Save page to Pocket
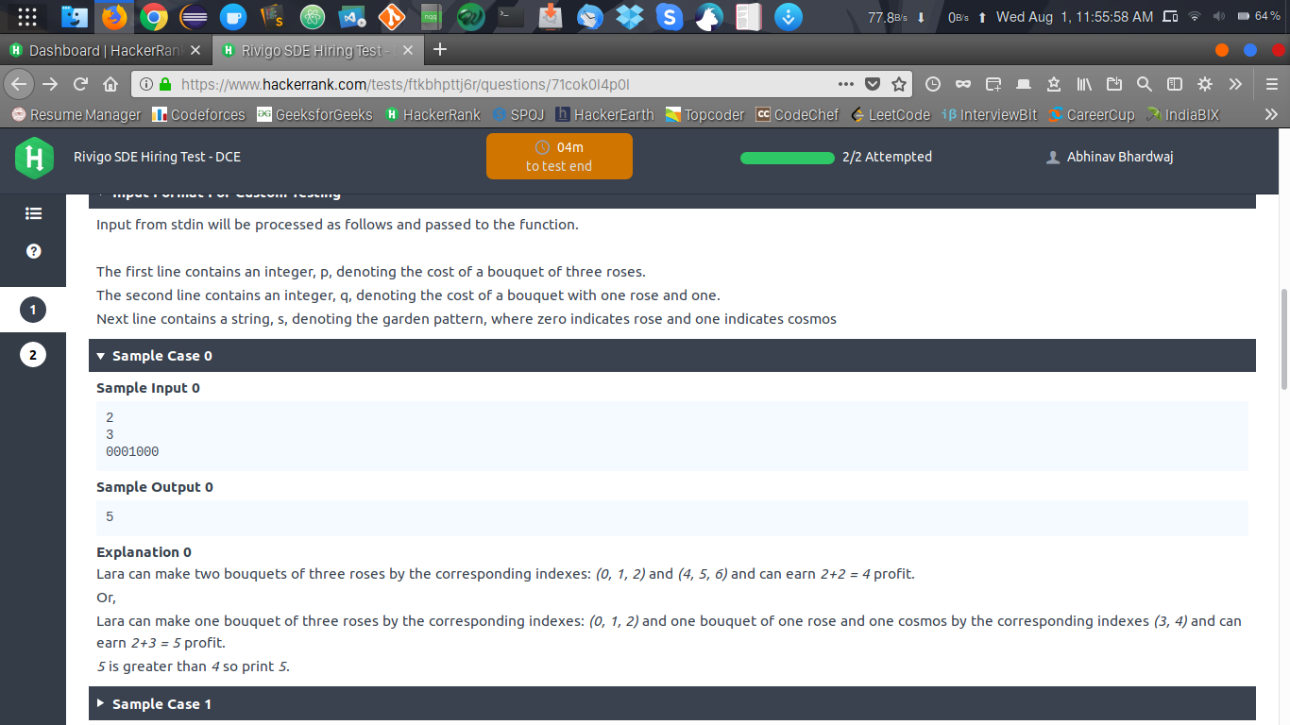 click(873, 84)
